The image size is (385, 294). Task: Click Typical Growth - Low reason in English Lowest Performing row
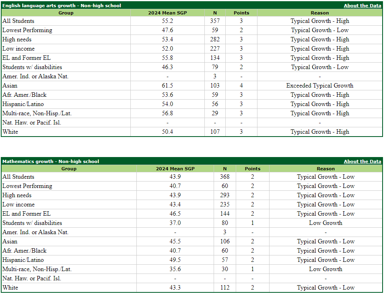pyautogui.click(x=320, y=30)
